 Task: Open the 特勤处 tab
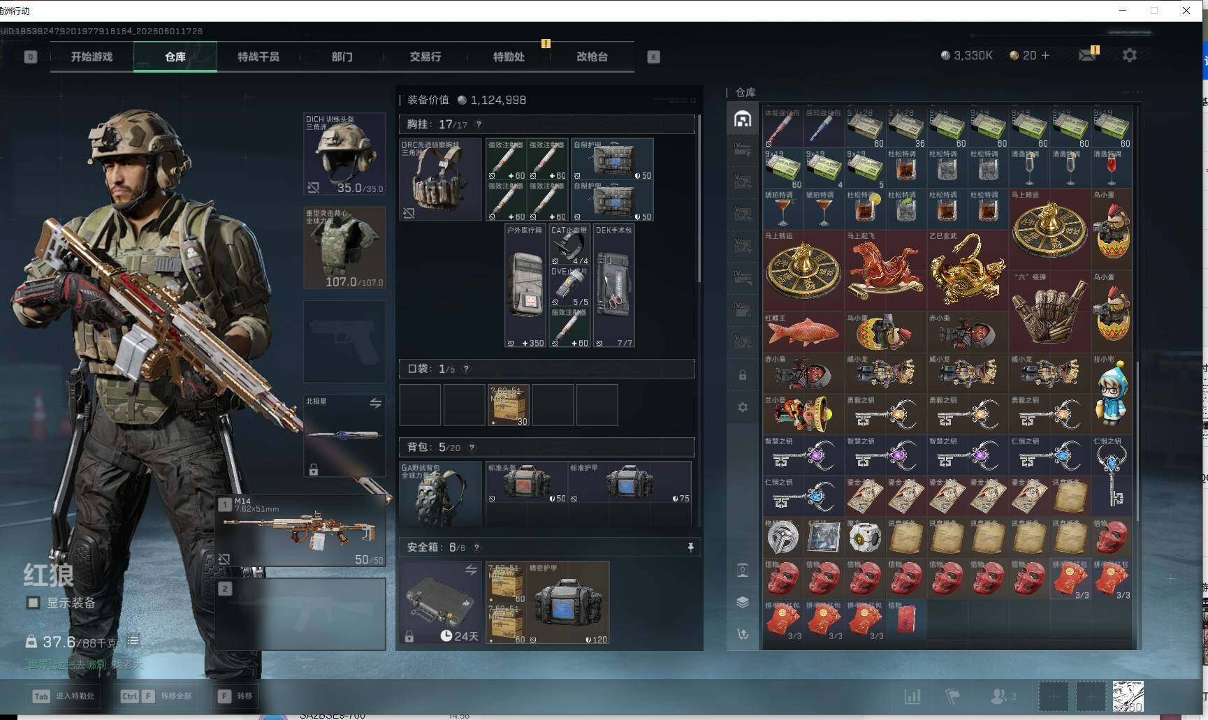pyautogui.click(x=509, y=57)
